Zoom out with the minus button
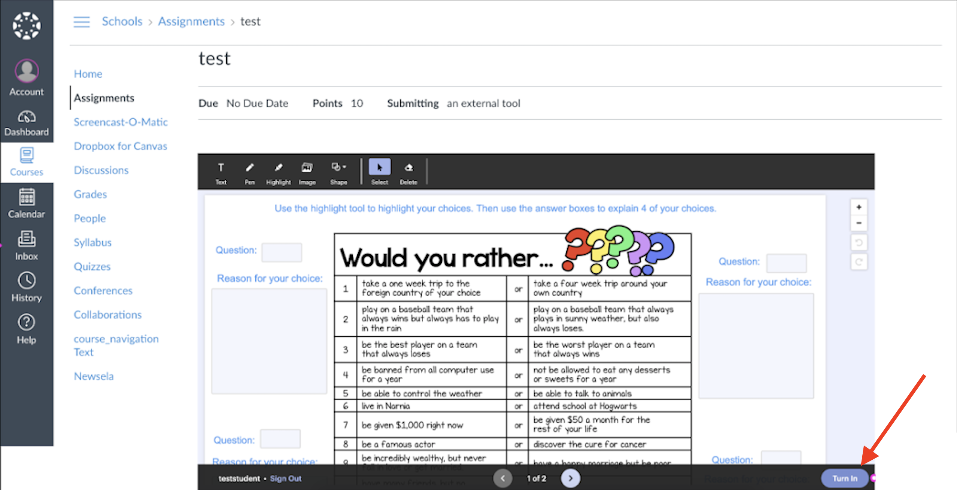 coord(859,223)
